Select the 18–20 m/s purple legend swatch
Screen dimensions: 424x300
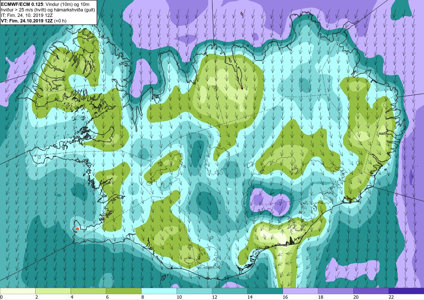pyautogui.click(x=335, y=291)
